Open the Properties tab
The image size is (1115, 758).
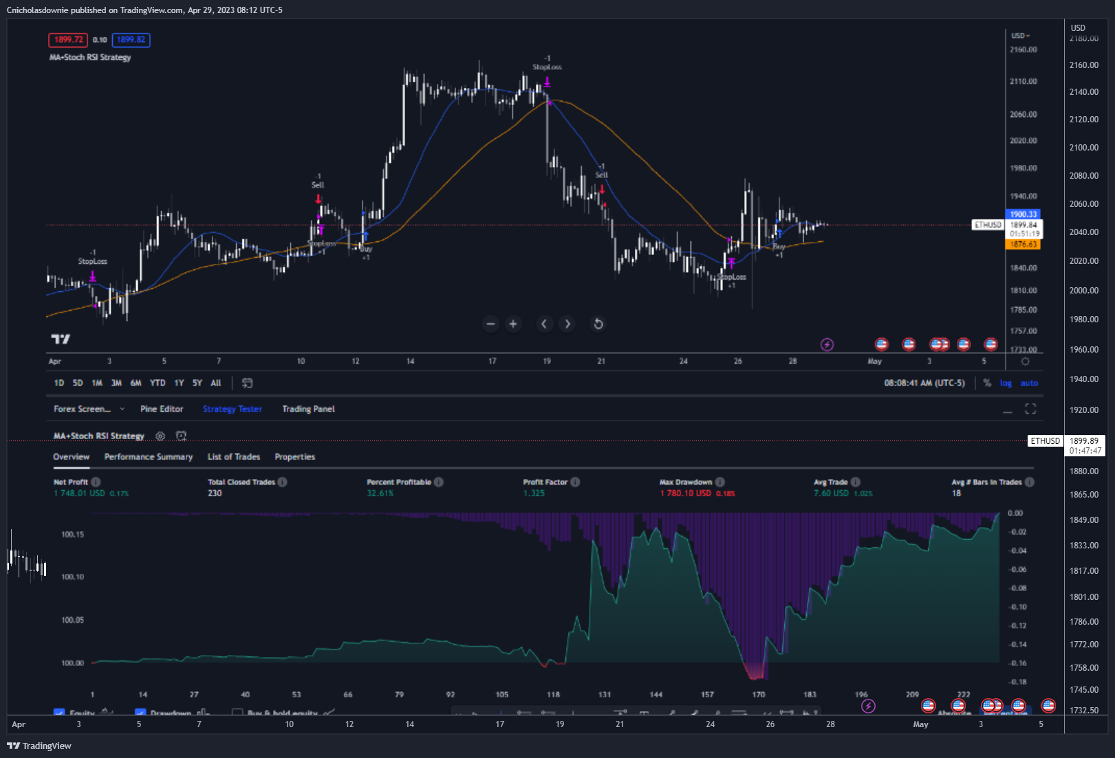[295, 456]
